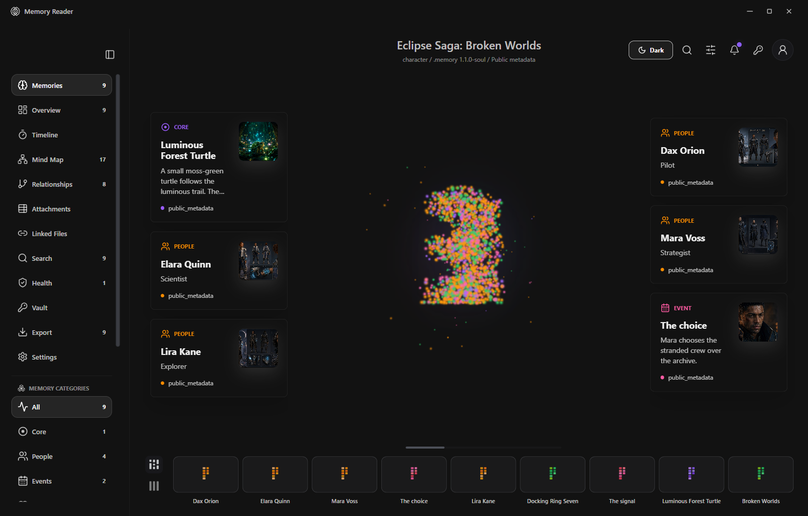Click The choice event thumbnail image
The height and width of the screenshot is (516, 808).
[x=758, y=322]
